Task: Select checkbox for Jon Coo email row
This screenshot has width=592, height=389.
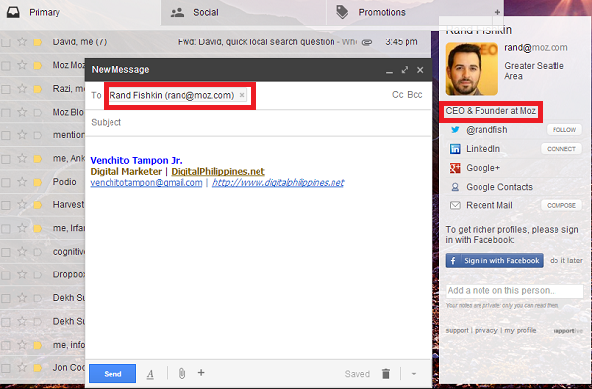Action: click(x=6, y=368)
